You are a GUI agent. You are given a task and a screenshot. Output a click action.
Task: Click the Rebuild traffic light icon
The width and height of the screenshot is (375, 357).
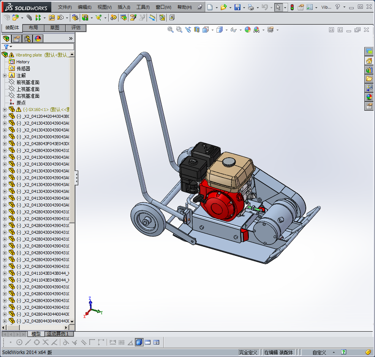click(292, 7)
